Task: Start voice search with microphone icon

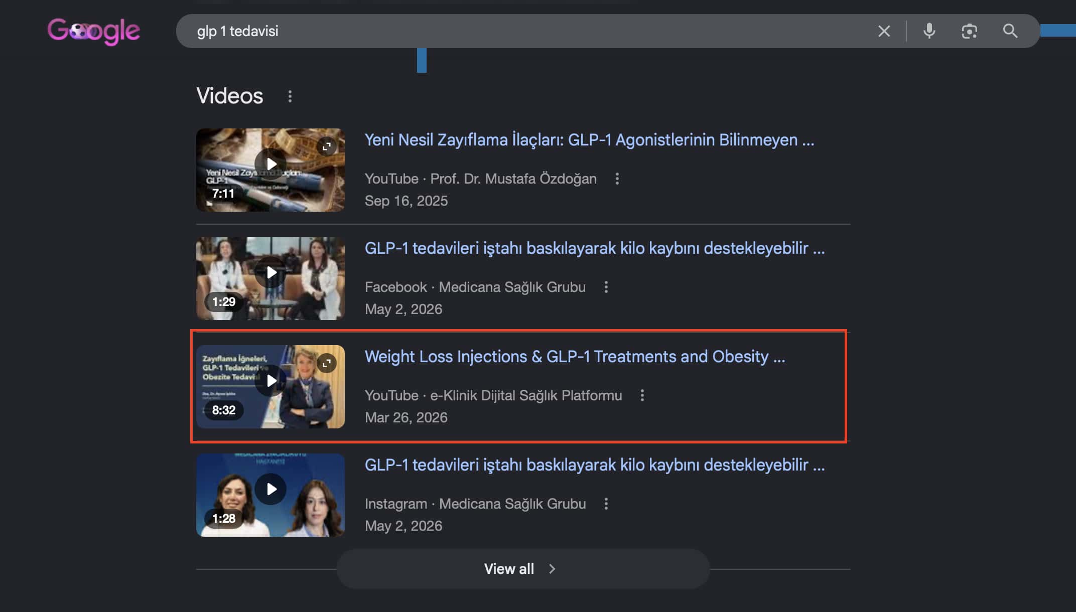Action: click(929, 31)
